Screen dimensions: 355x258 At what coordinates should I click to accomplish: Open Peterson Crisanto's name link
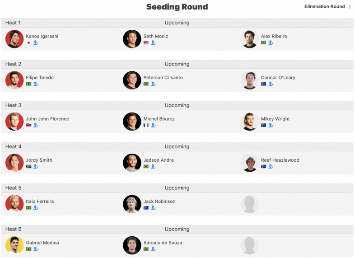(x=163, y=77)
